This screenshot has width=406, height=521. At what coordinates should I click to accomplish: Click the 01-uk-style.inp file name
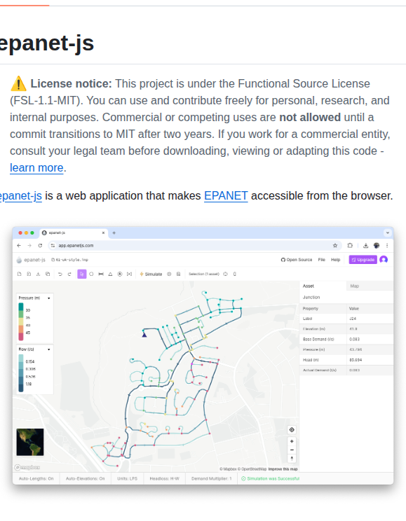70,260
